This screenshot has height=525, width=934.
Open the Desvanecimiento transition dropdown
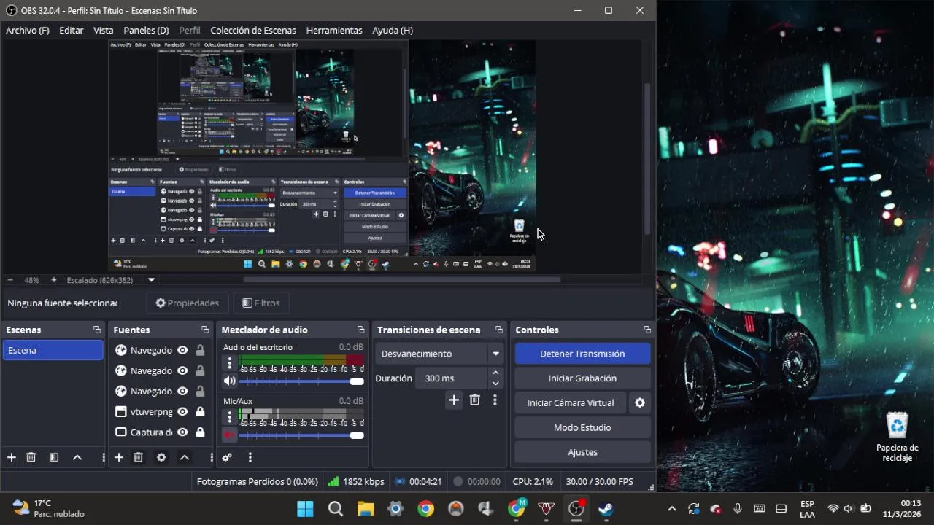[440, 354]
